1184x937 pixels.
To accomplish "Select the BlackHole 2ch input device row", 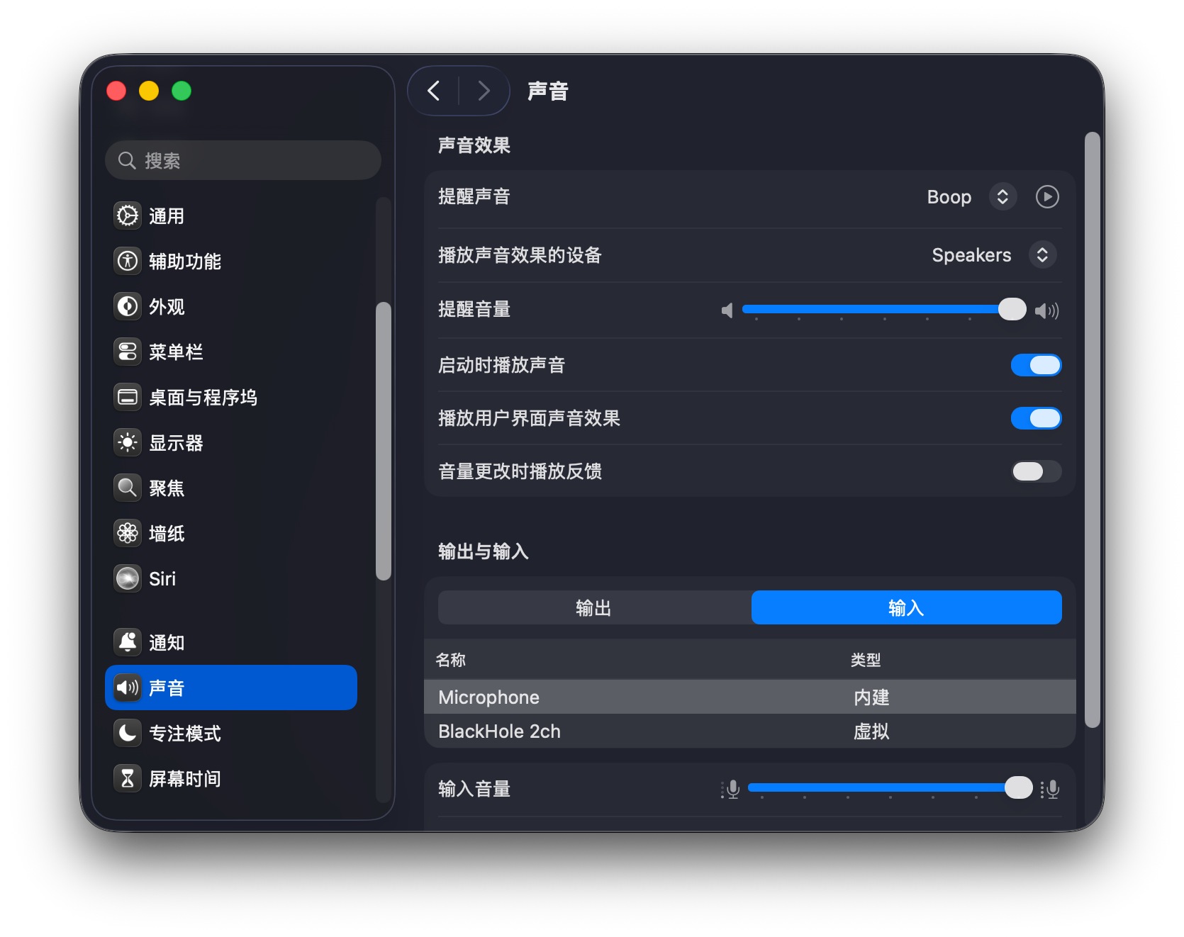I will tap(750, 731).
